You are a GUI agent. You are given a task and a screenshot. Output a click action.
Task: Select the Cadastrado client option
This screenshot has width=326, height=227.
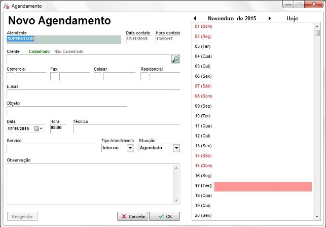click(x=39, y=52)
